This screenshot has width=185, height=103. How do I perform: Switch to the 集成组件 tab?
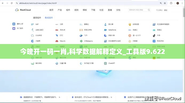point(49,18)
